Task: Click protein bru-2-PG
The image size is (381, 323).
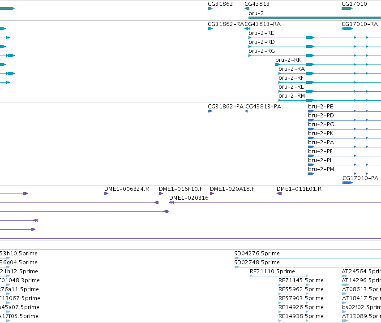Action: (321, 125)
